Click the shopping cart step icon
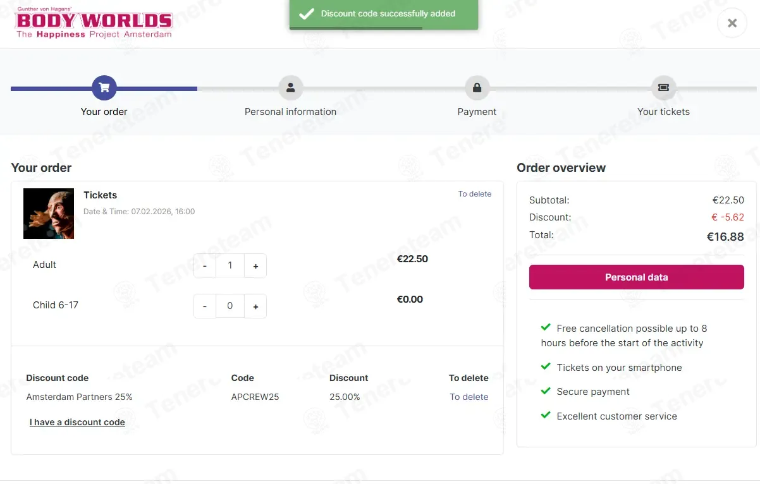Image resolution: width=760 pixels, height=484 pixels. pos(104,88)
